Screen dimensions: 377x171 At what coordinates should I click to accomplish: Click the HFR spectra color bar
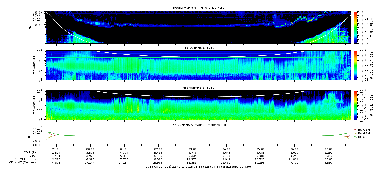click(356, 27)
